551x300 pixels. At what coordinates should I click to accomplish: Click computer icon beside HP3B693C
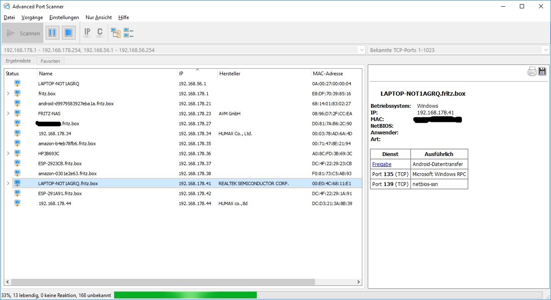pos(17,153)
